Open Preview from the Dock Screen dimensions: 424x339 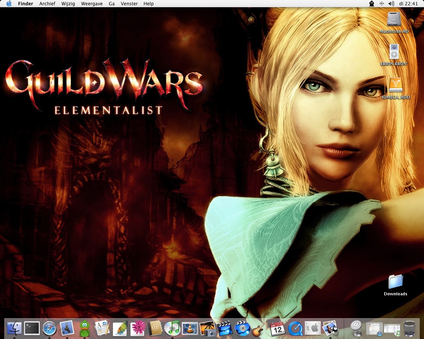pos(330,328)
